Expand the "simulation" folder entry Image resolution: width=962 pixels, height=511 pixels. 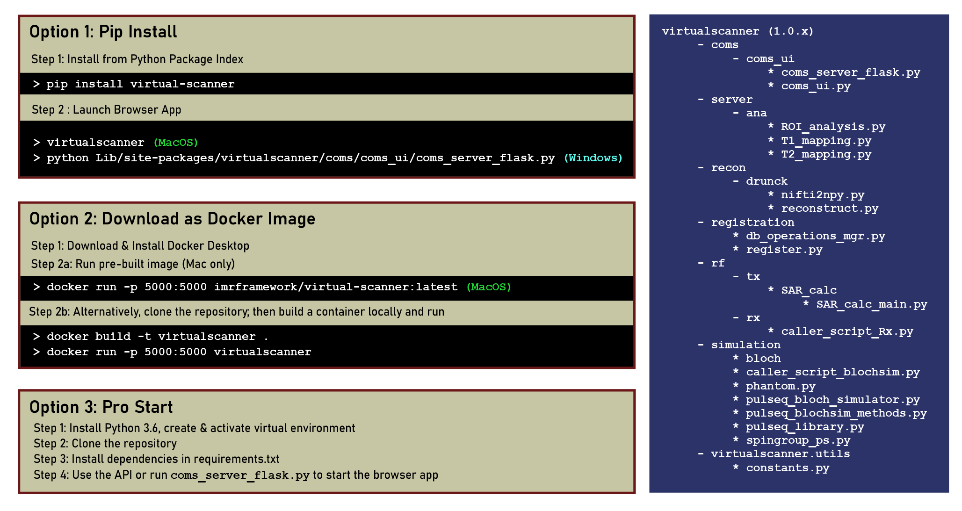pyautogui.click(x=745, y=345)
